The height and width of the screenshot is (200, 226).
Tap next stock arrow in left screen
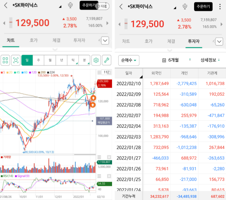tap(107, 23)
